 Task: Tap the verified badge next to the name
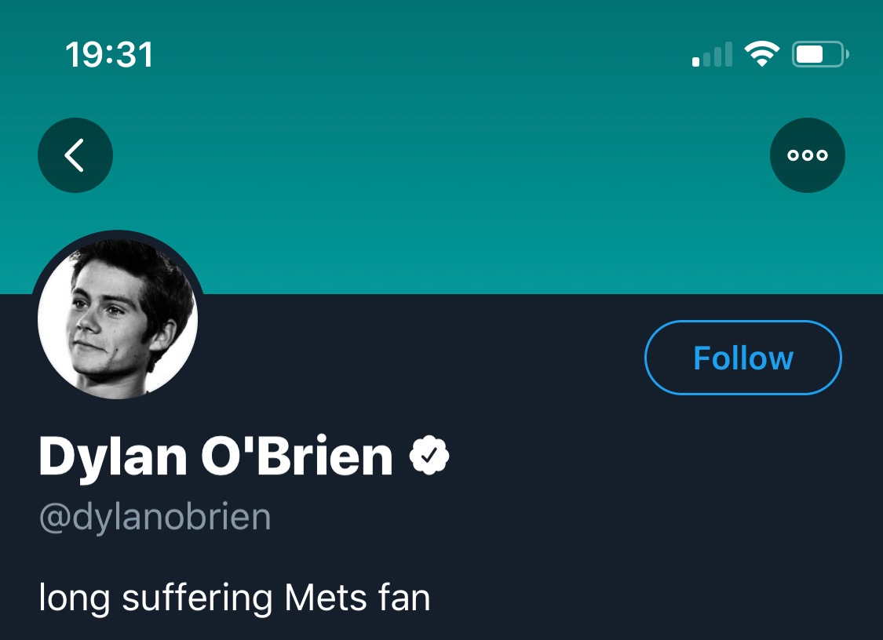click(x=429, y=456)
